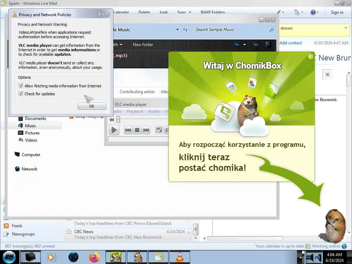352x264 pixels.
Task: Open the Delete command in the mail toolbar
Action: [x=144, y=12]
